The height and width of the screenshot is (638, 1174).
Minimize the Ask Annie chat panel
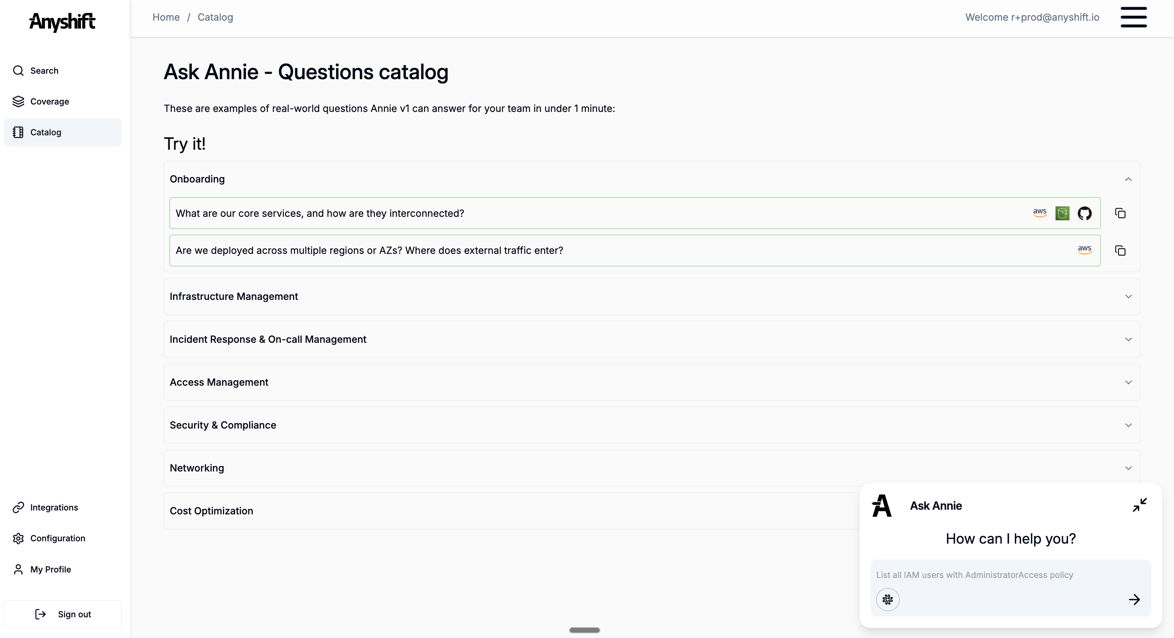click(x=1139, y=505)
